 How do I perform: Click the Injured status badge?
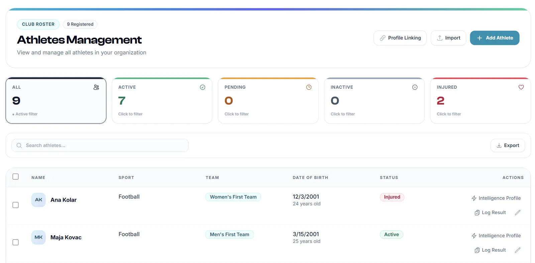pyautogui.click(x=392, y=197)
